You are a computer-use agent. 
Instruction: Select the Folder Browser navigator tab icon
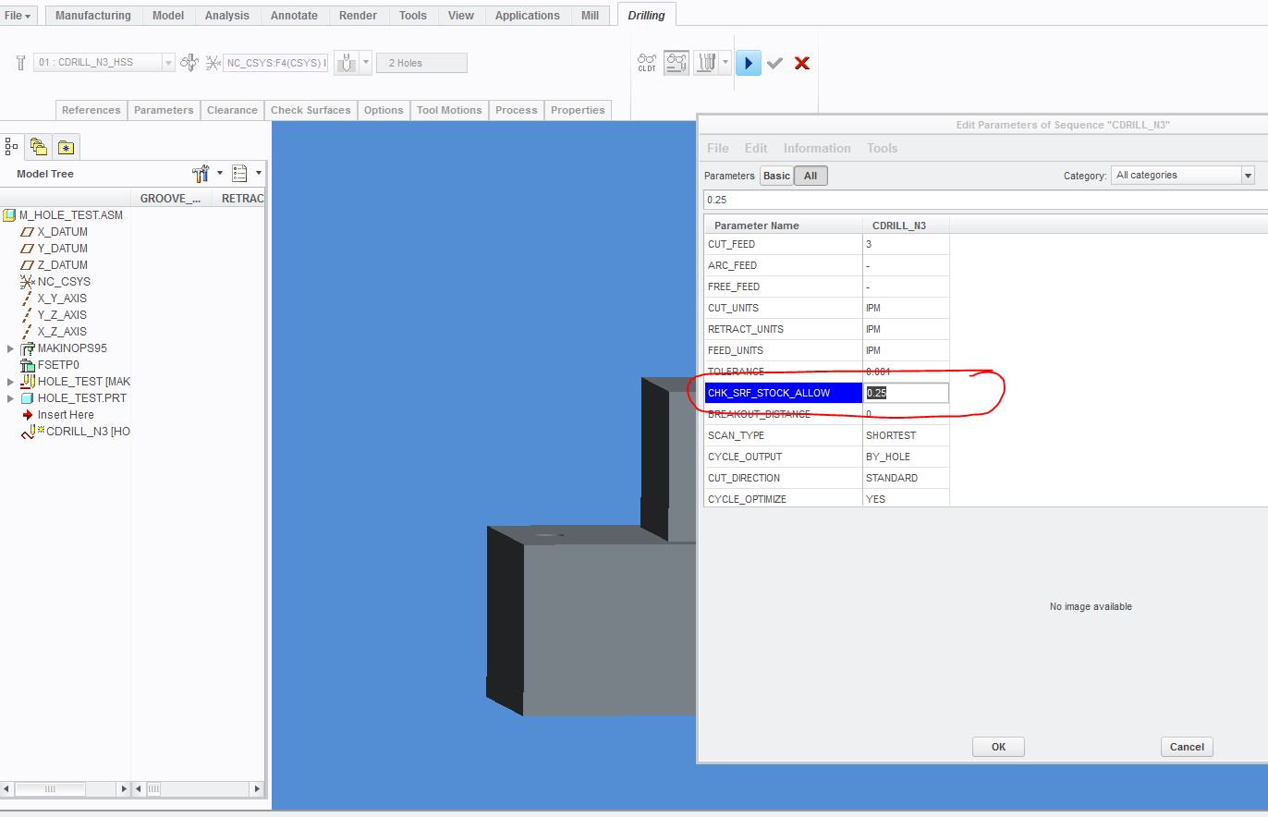38,146
